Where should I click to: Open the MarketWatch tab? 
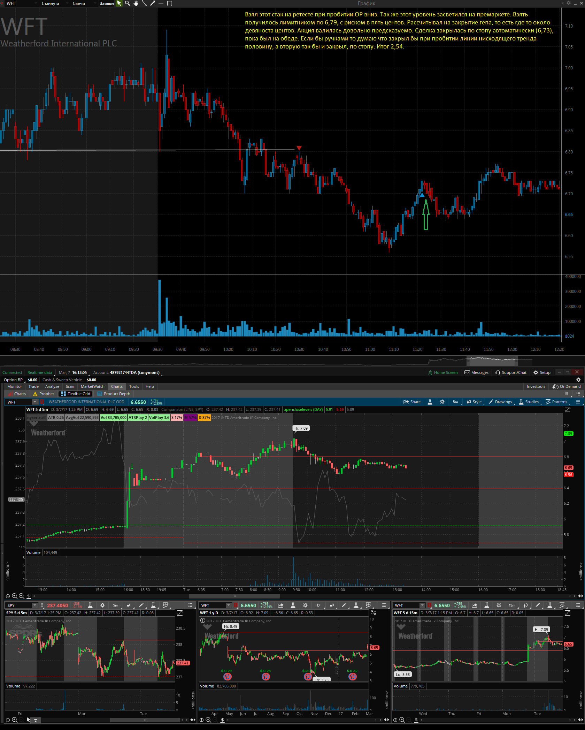point(92,386)
